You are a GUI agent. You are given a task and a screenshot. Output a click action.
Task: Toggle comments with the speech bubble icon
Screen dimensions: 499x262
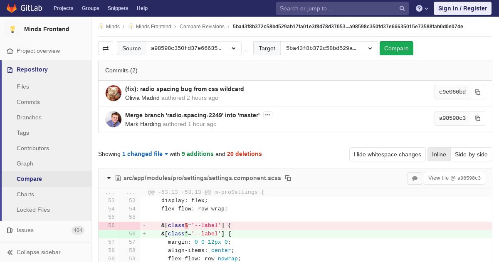(x=415, y=178)
